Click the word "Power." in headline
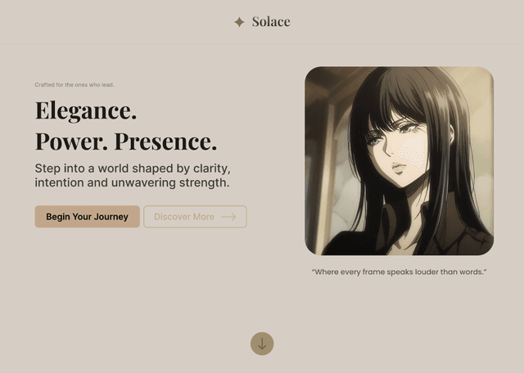This screenshot has height=373, width=524. tap(71, 142)
